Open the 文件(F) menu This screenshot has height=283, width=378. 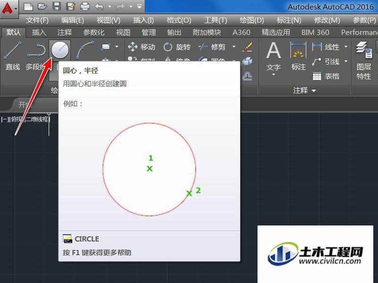[37, 20]
